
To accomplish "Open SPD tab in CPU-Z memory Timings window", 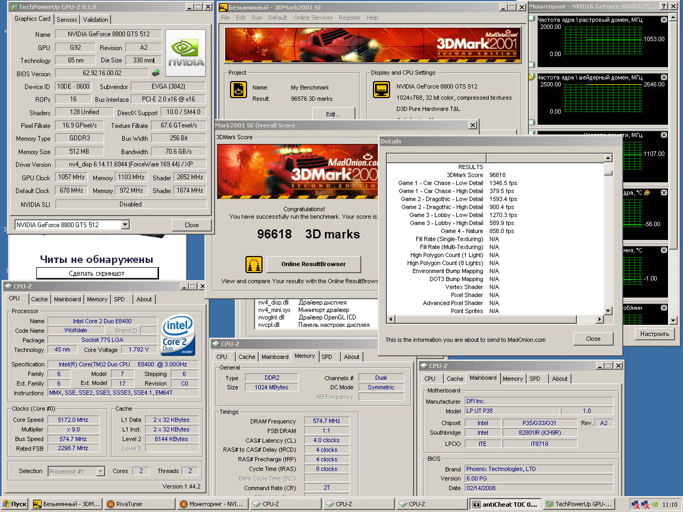I will [x=327, y=357].
